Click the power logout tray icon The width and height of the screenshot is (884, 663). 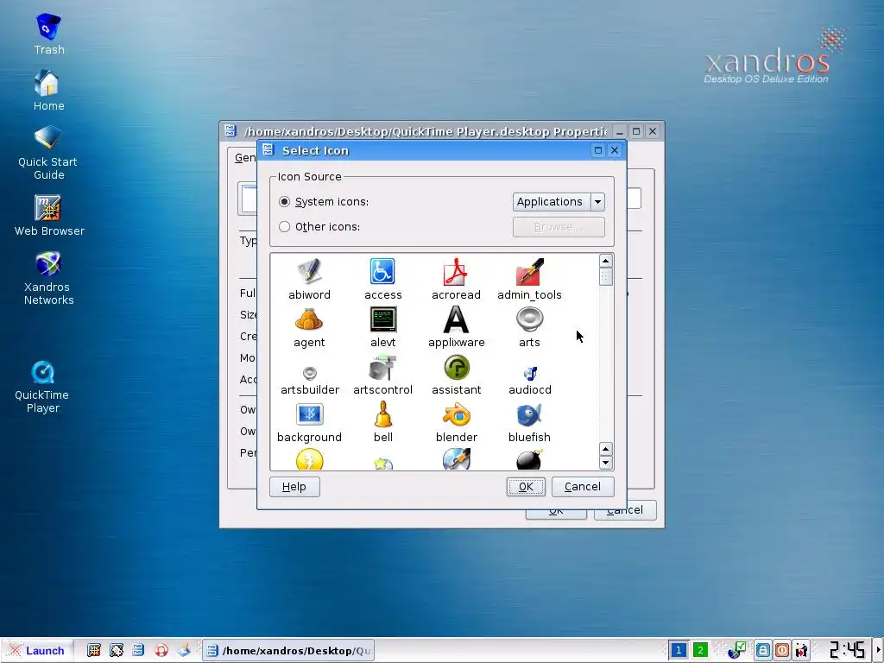pos(782,651)
